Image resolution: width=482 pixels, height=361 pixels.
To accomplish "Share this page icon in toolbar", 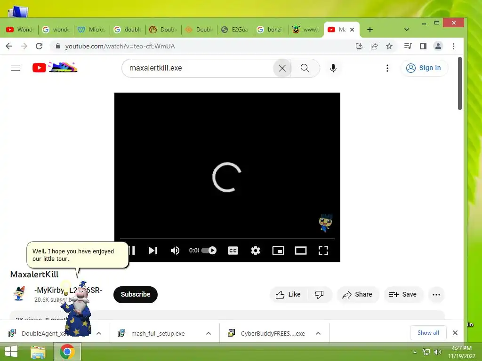I will pyautogui.click(x=374, y=46).
